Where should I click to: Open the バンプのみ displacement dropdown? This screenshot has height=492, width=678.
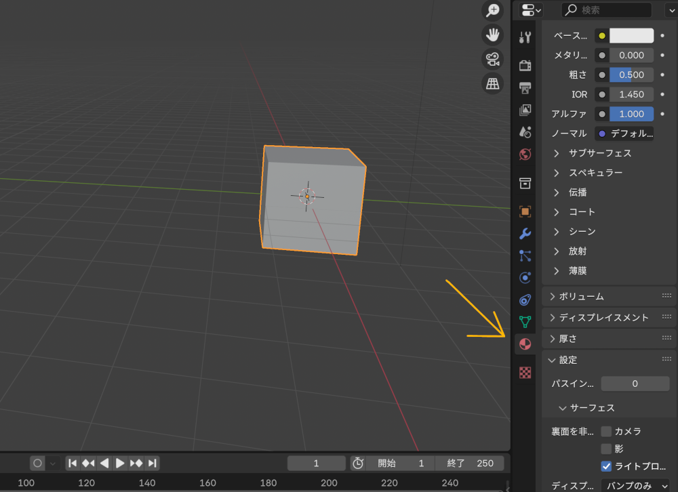(636, 486)
